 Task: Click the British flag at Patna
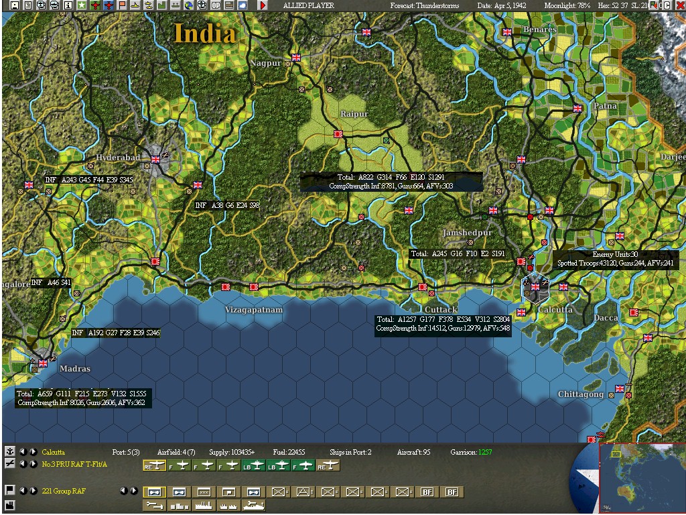[577, 109]
